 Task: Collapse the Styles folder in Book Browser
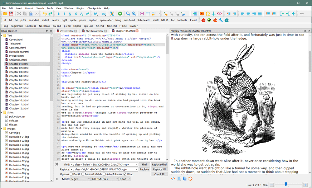[x=2, y=112]
